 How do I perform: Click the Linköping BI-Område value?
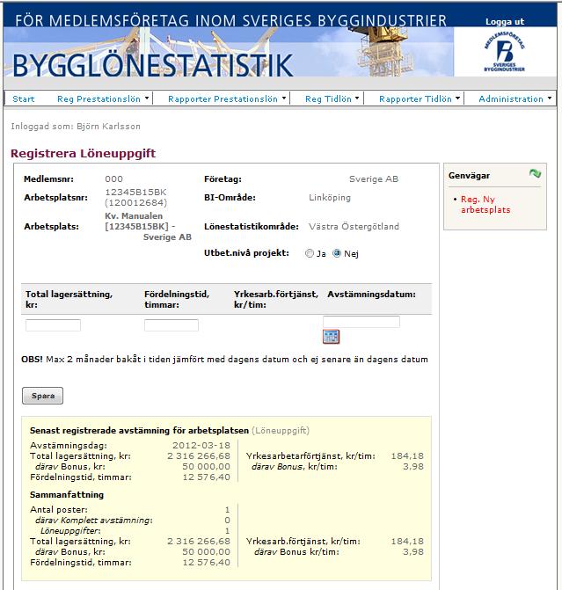click(330, 198)
